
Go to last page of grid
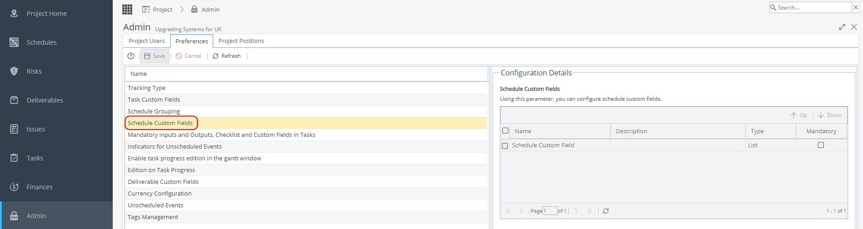pos(589,211)
